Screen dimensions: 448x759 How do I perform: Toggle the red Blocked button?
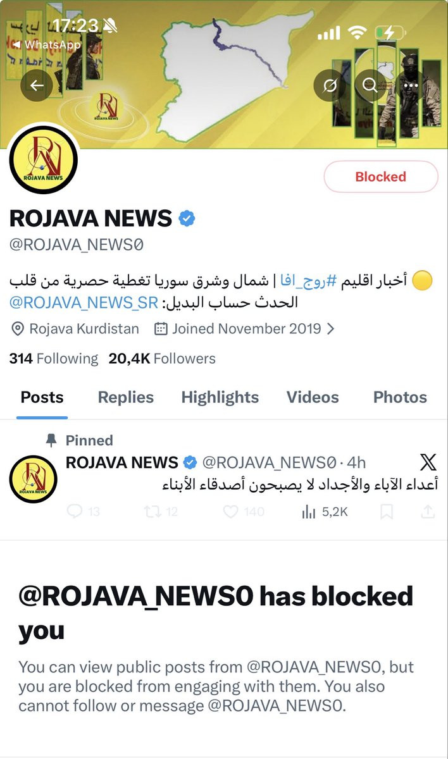[381, 176]
